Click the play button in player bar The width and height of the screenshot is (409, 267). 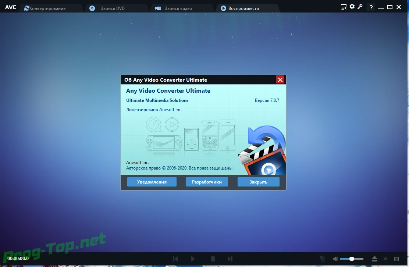[193, 259]
